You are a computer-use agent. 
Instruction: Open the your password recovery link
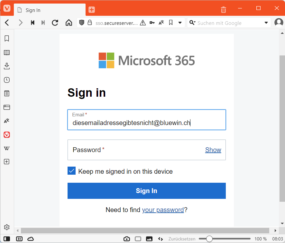point(163,210)
